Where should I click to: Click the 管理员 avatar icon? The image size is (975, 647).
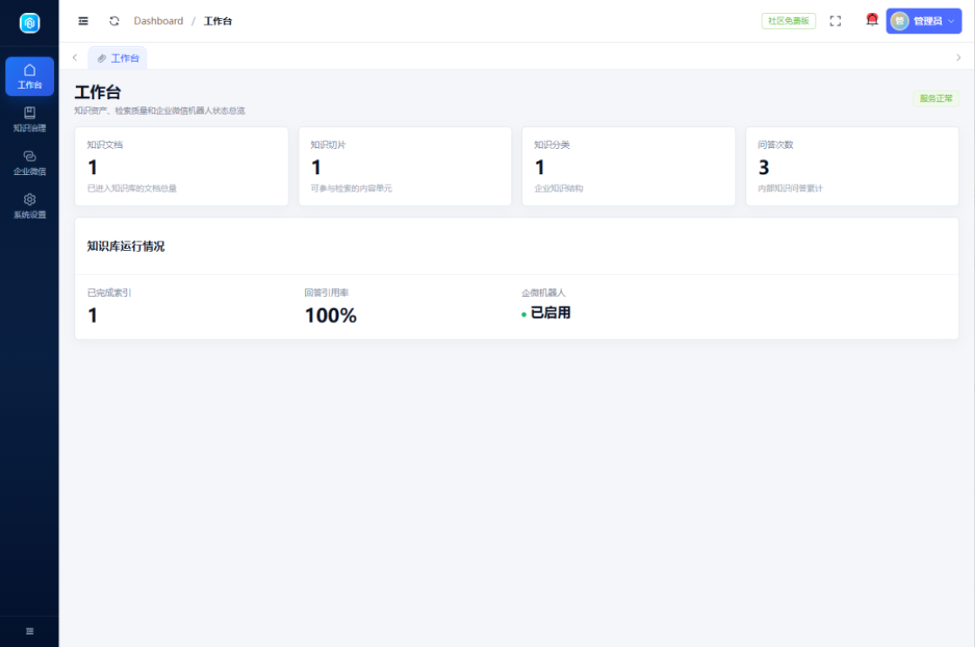pyautogui.click(x=899, y=21)
